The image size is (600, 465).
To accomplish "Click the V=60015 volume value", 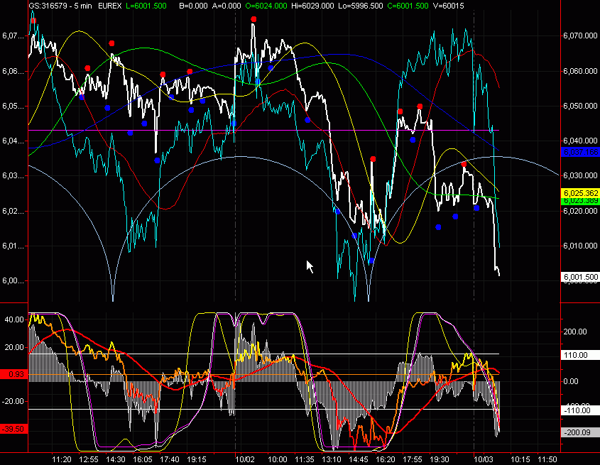I will tap(449, 6).
